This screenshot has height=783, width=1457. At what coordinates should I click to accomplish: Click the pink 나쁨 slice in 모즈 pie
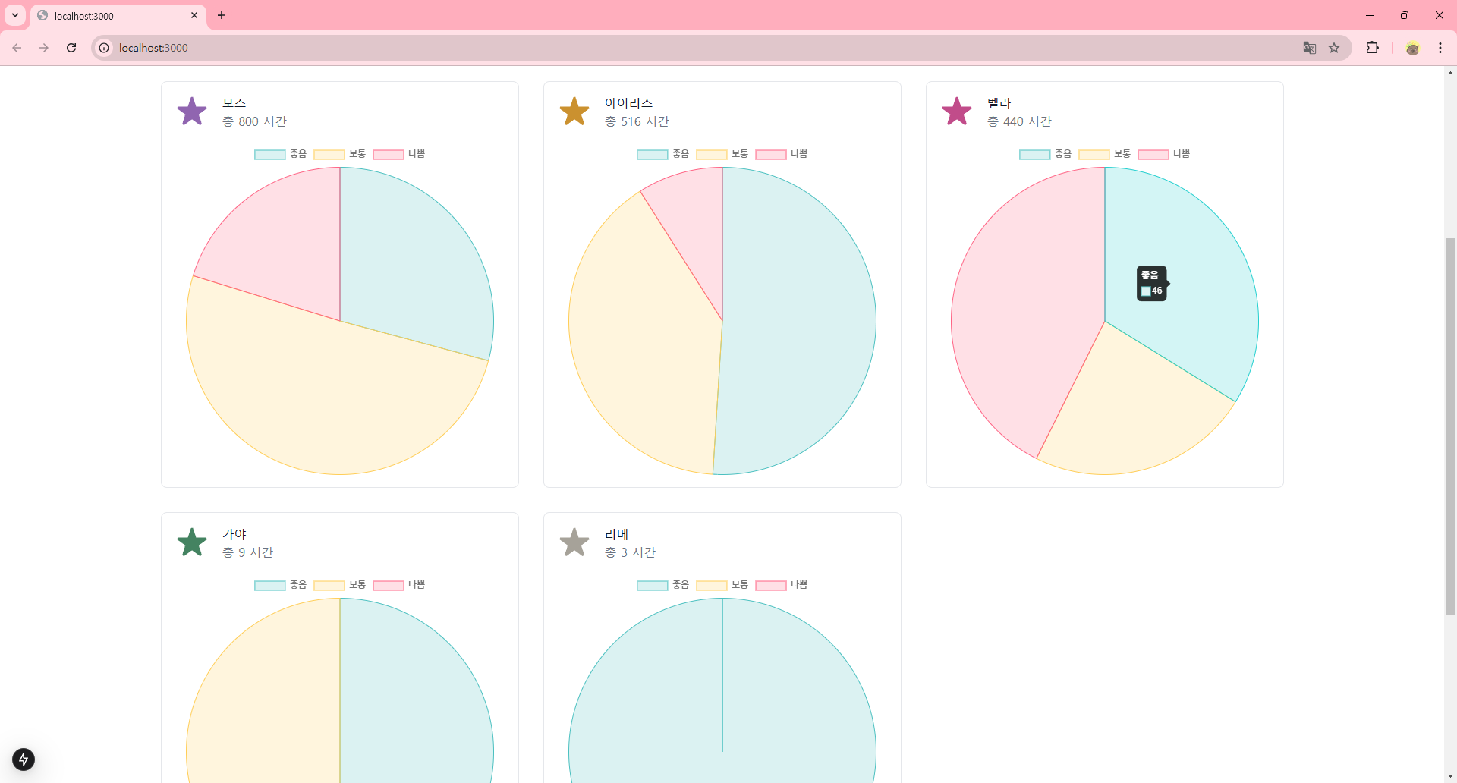281,243
